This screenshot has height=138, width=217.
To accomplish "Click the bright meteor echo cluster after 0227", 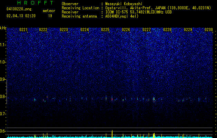I will coord(154,100).
